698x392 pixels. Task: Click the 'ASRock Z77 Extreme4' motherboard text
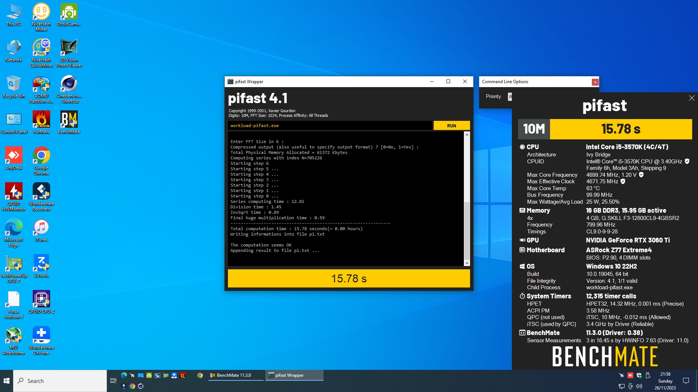point(618,250)
